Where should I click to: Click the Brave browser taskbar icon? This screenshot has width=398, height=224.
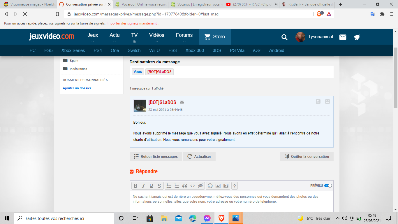coord(221,218)
